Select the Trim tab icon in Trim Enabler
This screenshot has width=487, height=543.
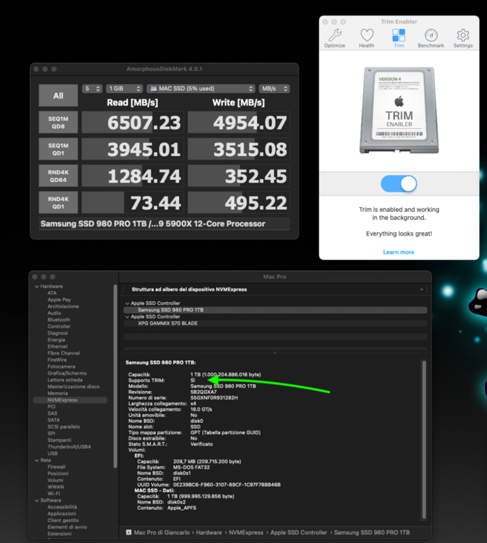(398, 35)
